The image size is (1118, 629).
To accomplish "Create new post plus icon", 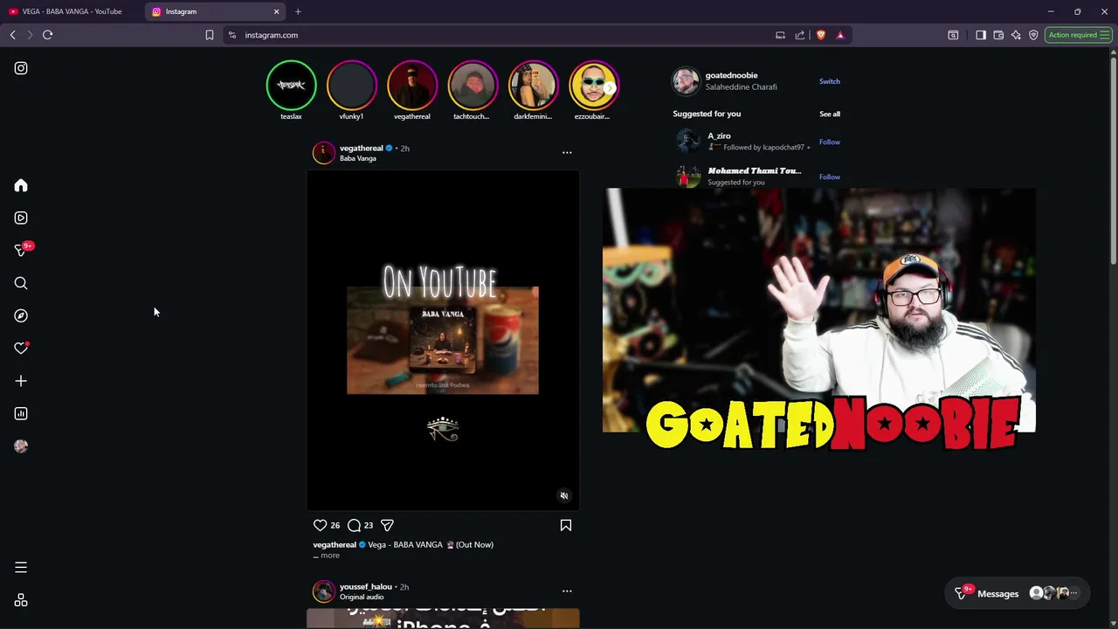I will click(x=21, y=381).
